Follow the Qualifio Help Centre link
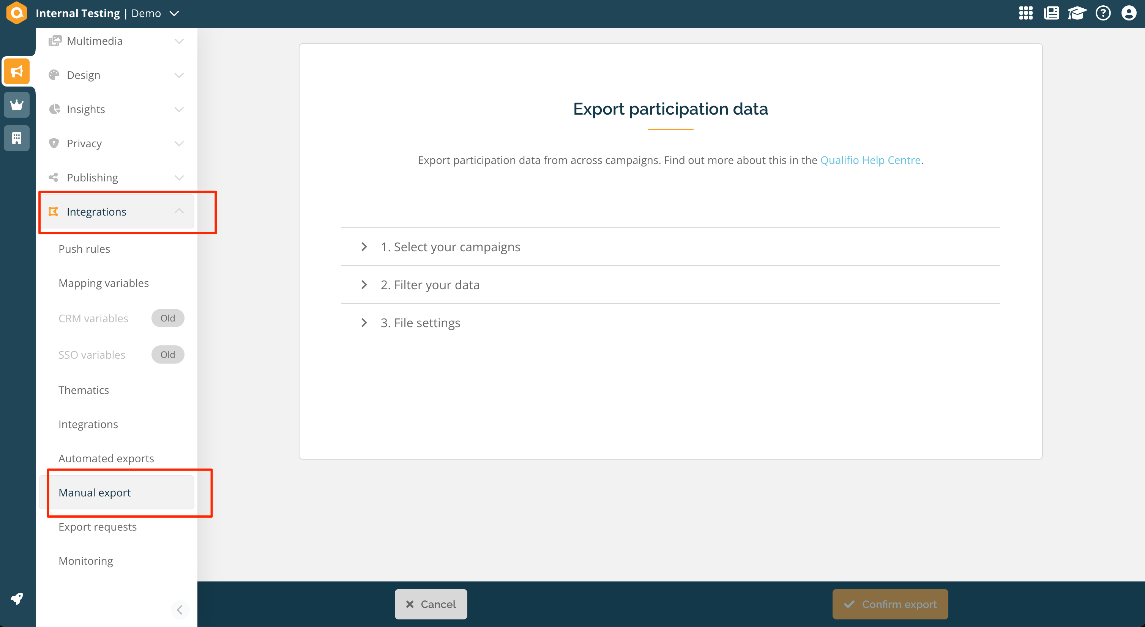 coord(870,160)
